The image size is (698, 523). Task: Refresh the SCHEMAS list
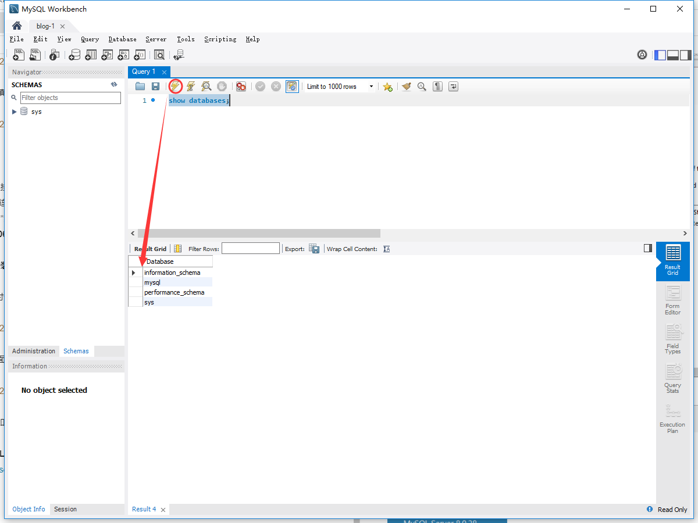click(115, 85)
